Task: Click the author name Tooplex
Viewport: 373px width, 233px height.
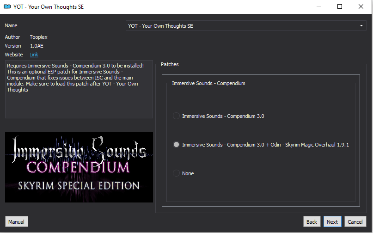Action: 38,37
